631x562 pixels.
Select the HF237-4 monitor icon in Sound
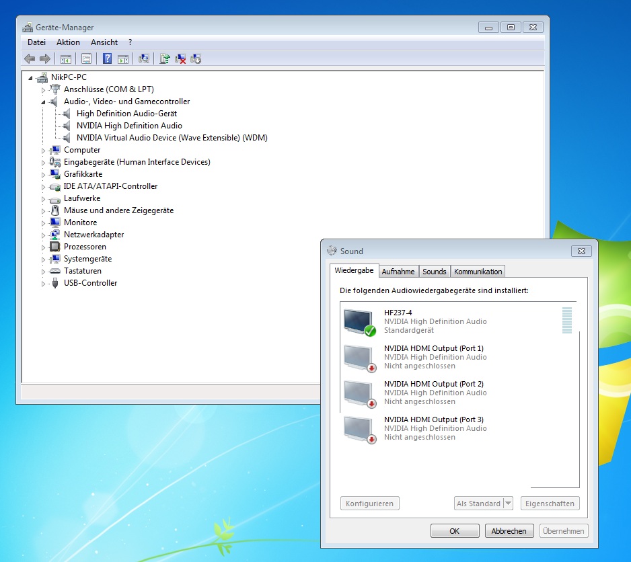[x=359, y=322]
